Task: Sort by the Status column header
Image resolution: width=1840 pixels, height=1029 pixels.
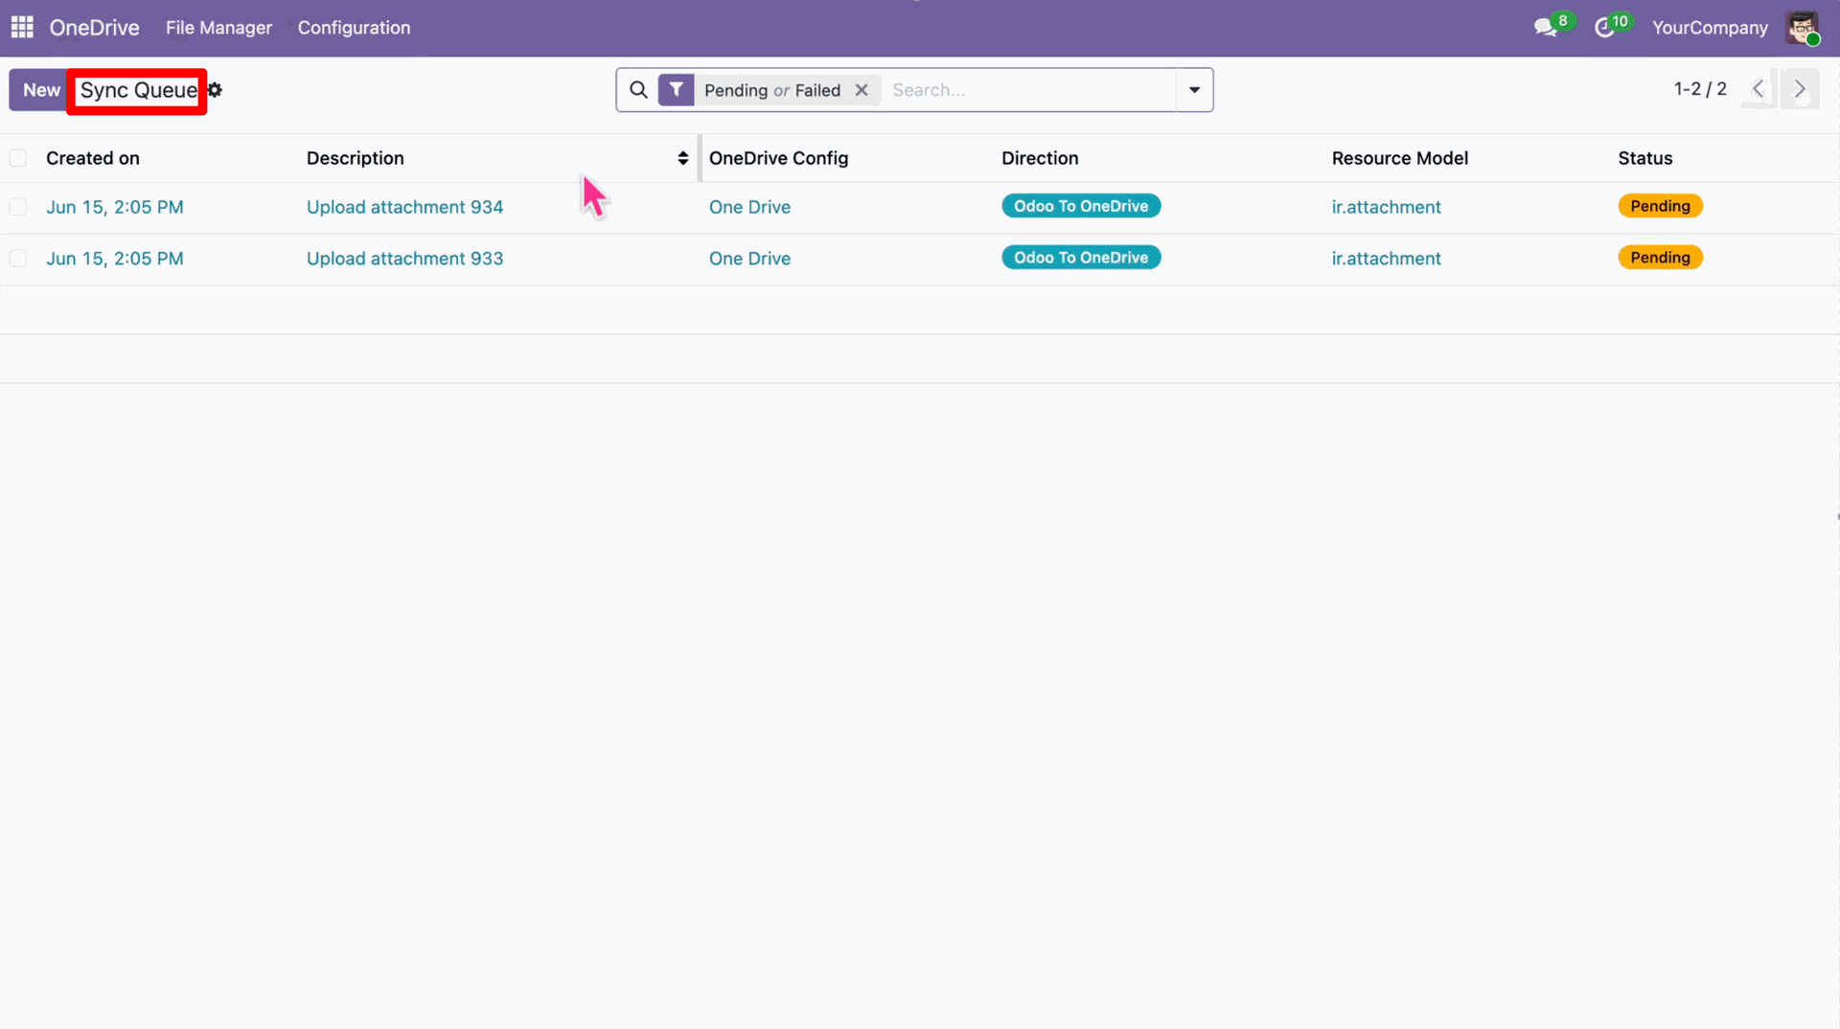Action: pos(1644,158)
